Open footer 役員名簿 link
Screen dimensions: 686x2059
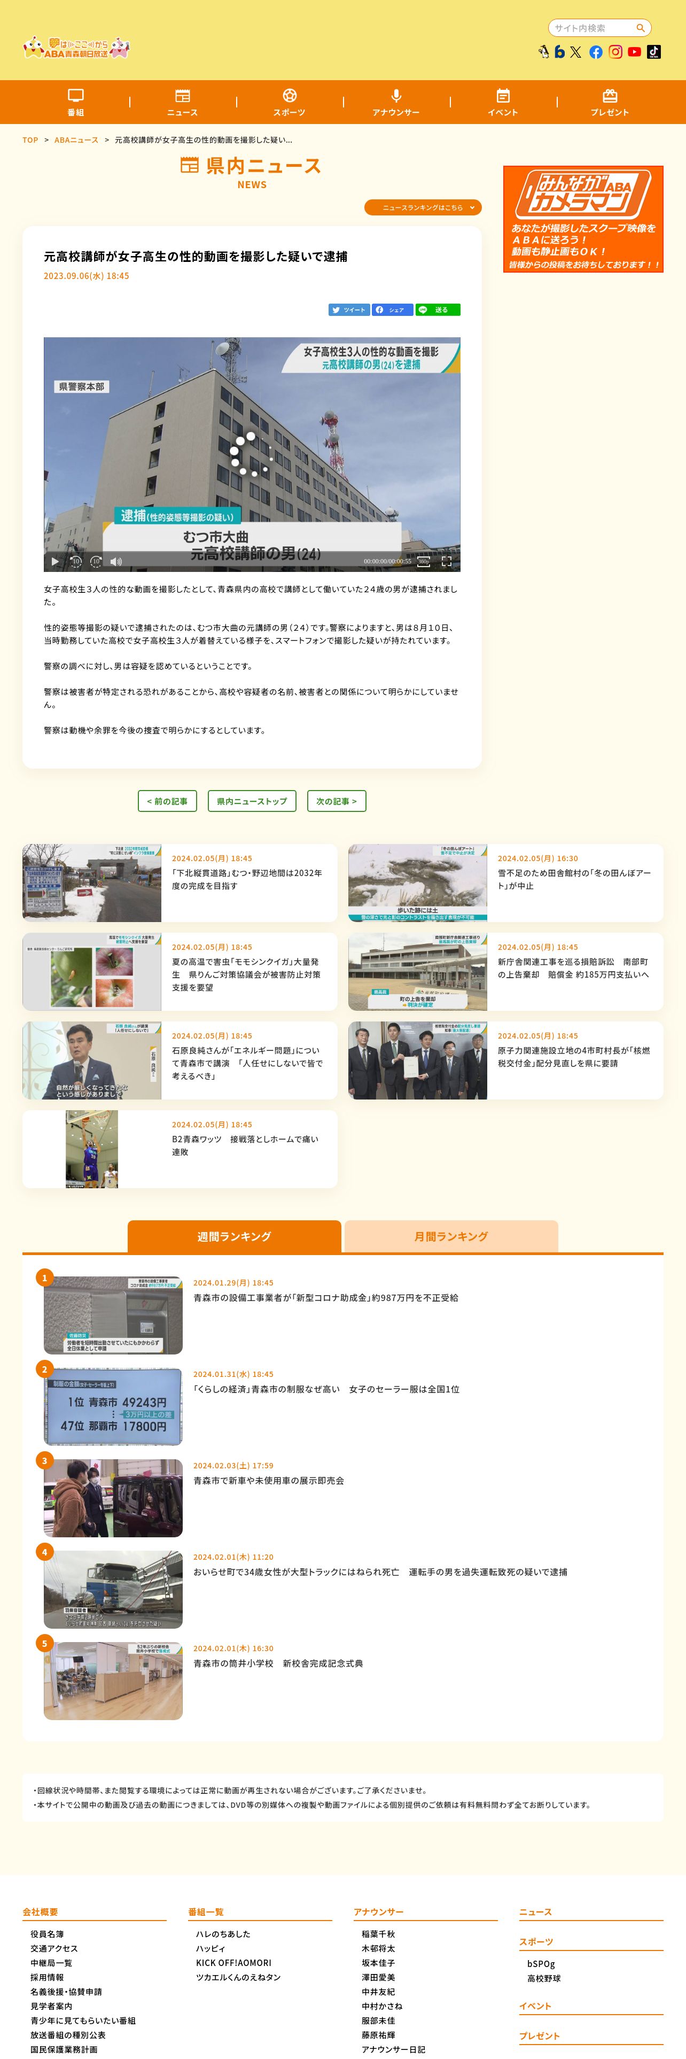[x=47, y=1933]
